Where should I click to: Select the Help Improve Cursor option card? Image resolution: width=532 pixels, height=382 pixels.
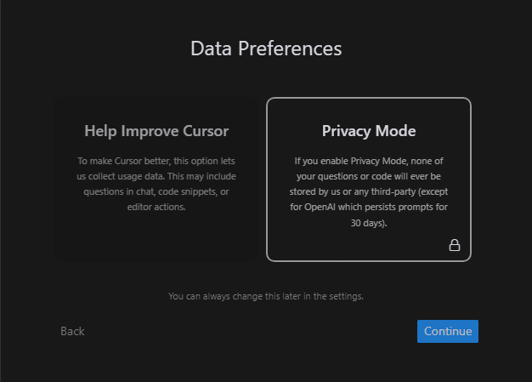pos(156,179)
